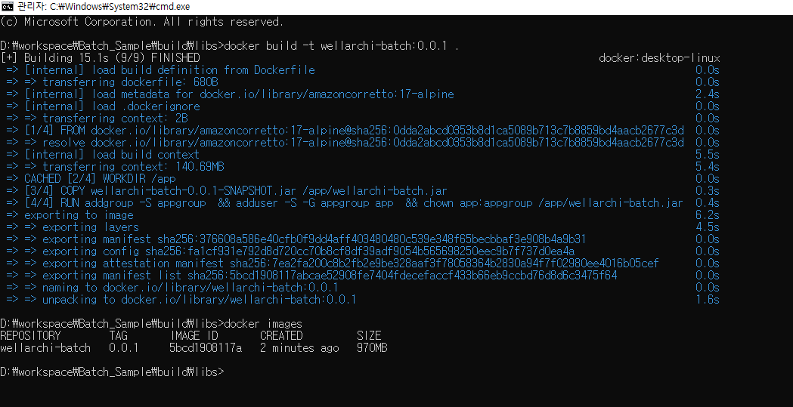Click the 'CACHED [2/4] WORKDIR /app' line

(x=100, y=178)
